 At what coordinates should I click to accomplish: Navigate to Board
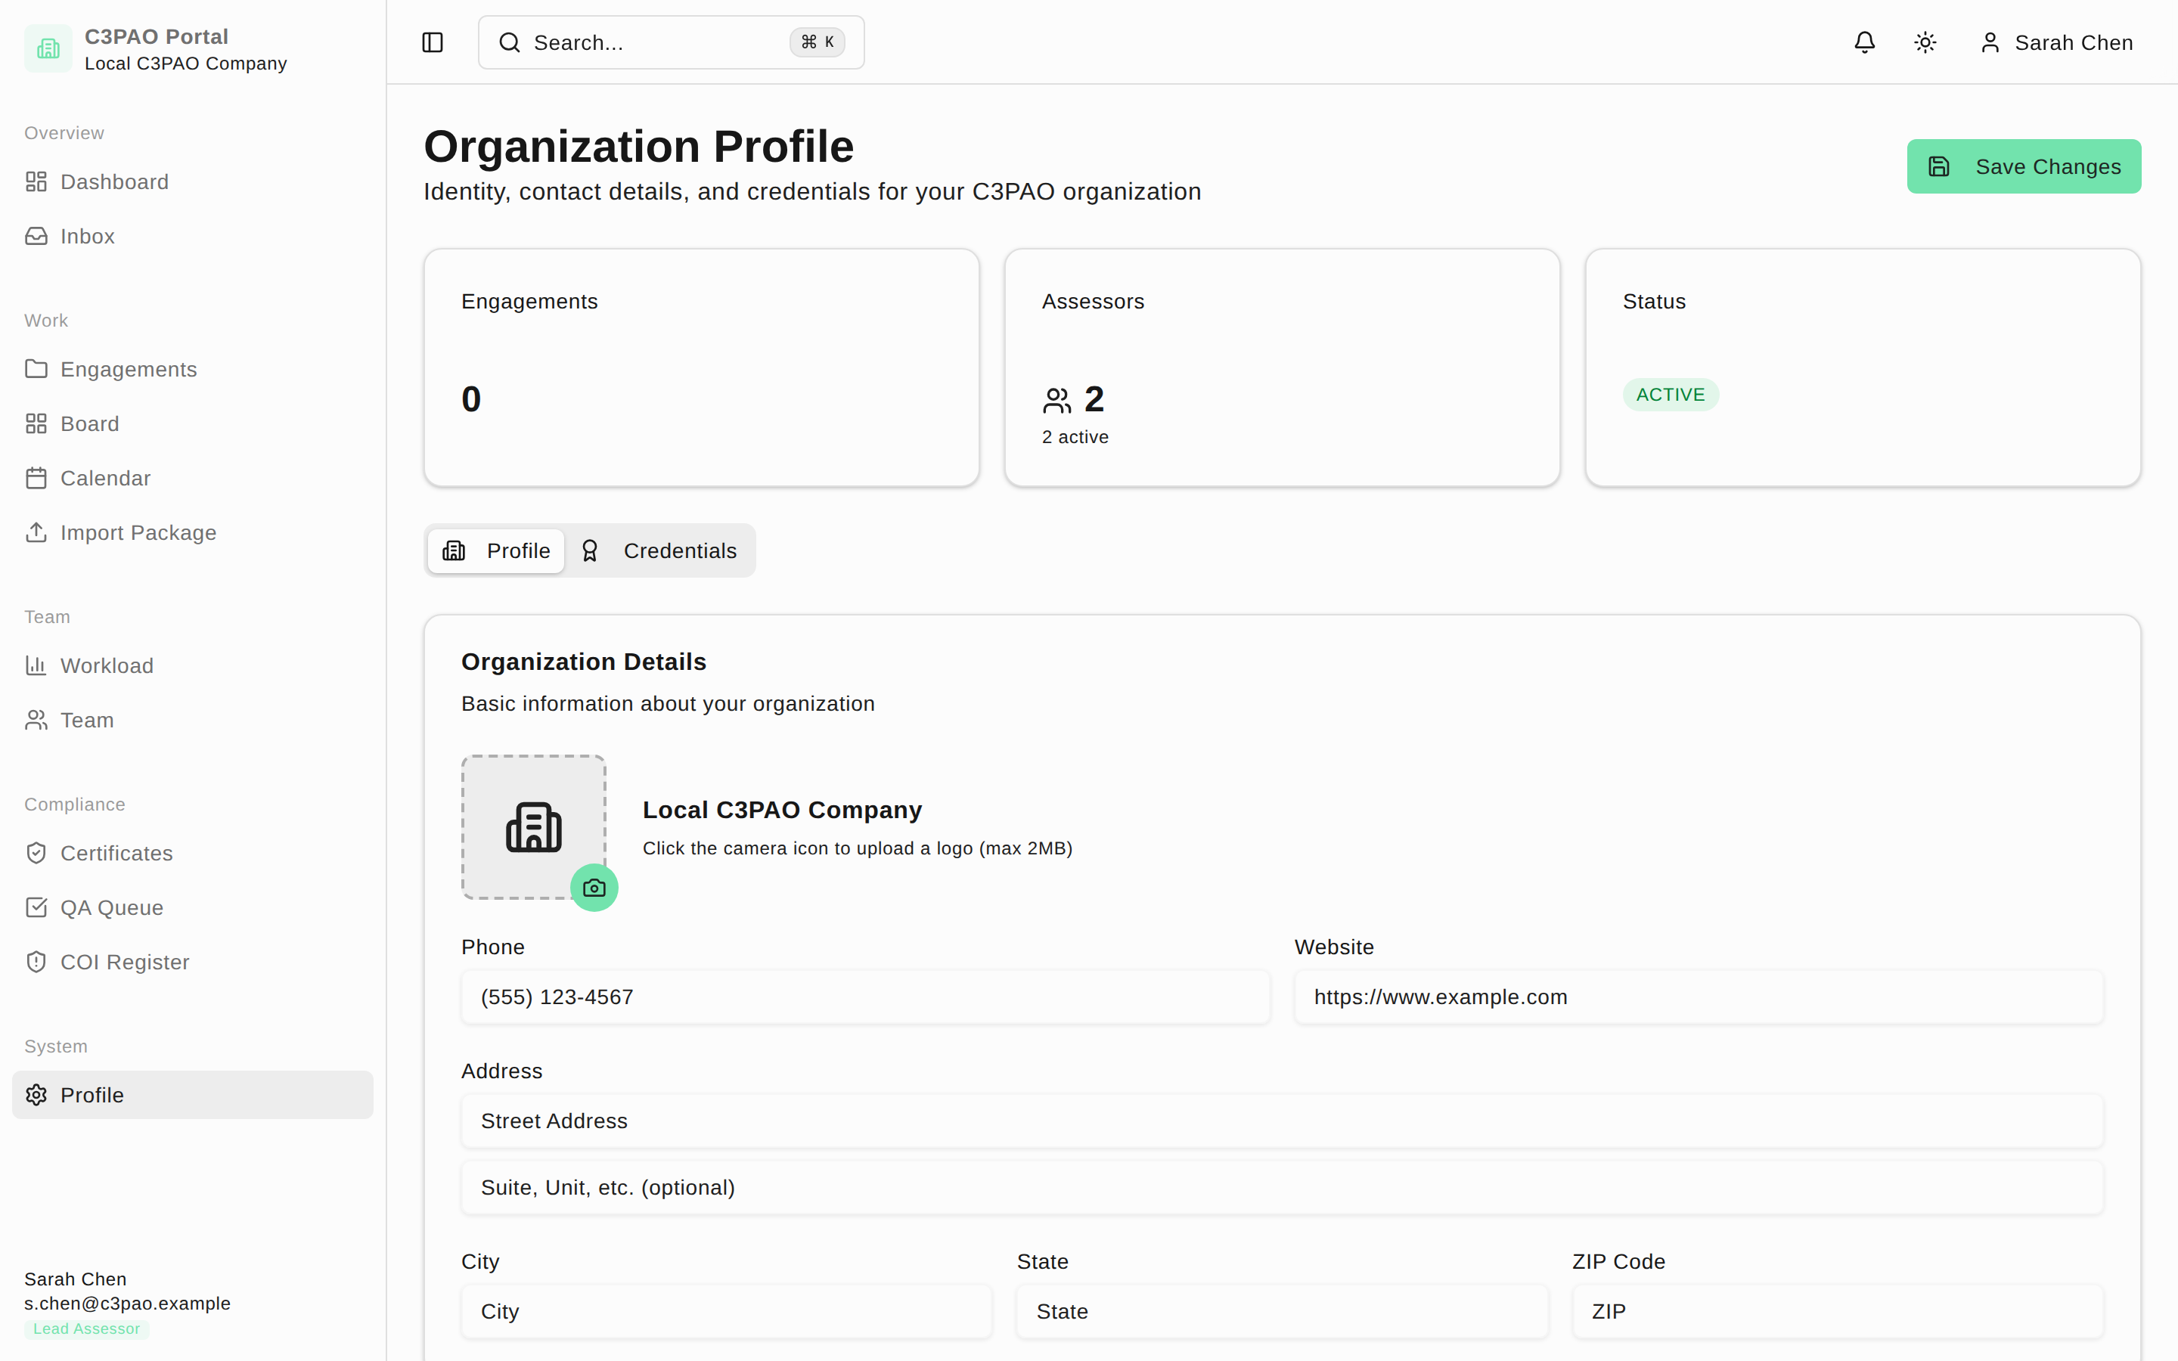click(193, 423)
